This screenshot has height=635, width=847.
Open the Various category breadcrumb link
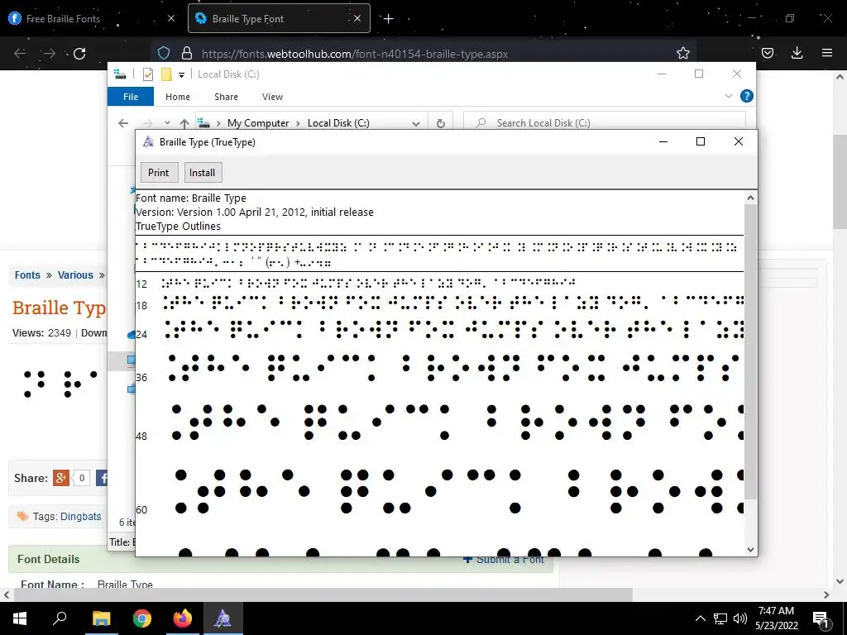coord(75,275)
